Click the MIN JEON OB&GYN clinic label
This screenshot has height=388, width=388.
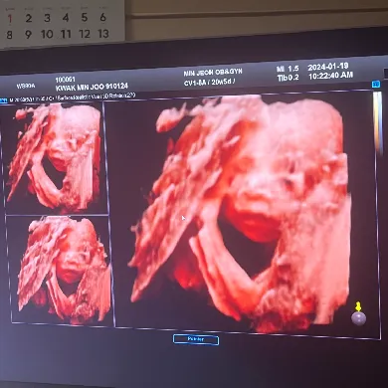tap(213, 73)
